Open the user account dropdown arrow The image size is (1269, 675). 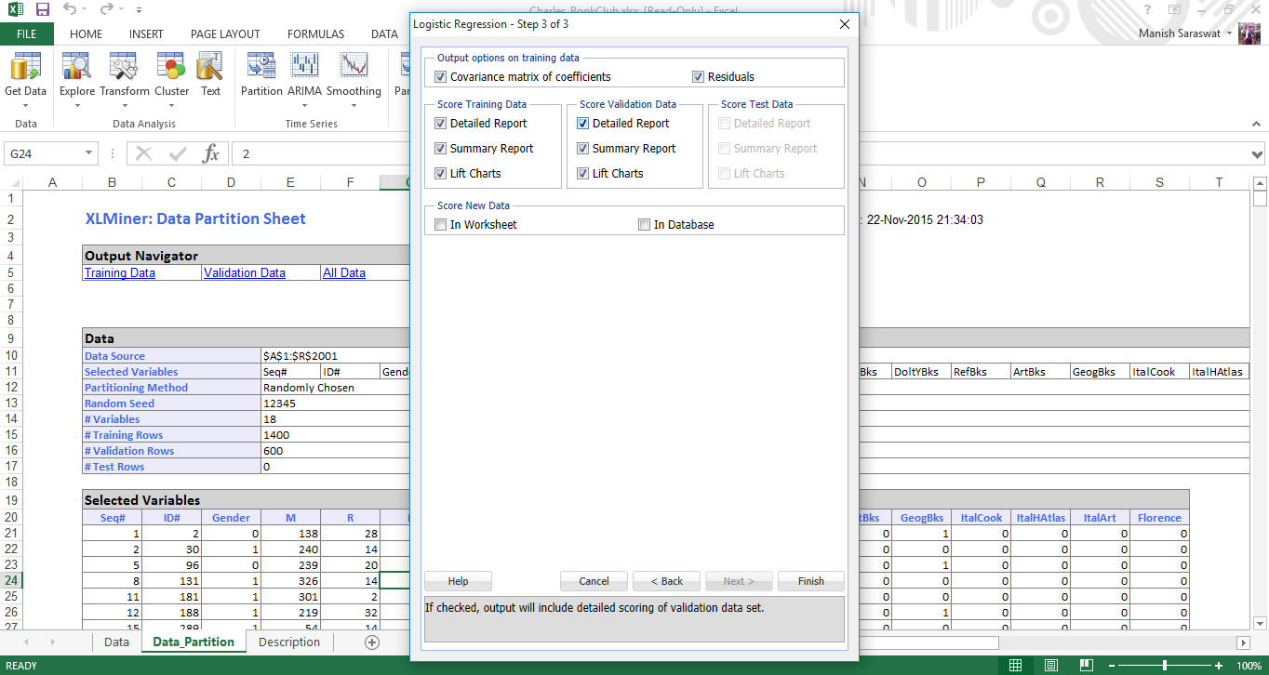[x=1230, y=33]
